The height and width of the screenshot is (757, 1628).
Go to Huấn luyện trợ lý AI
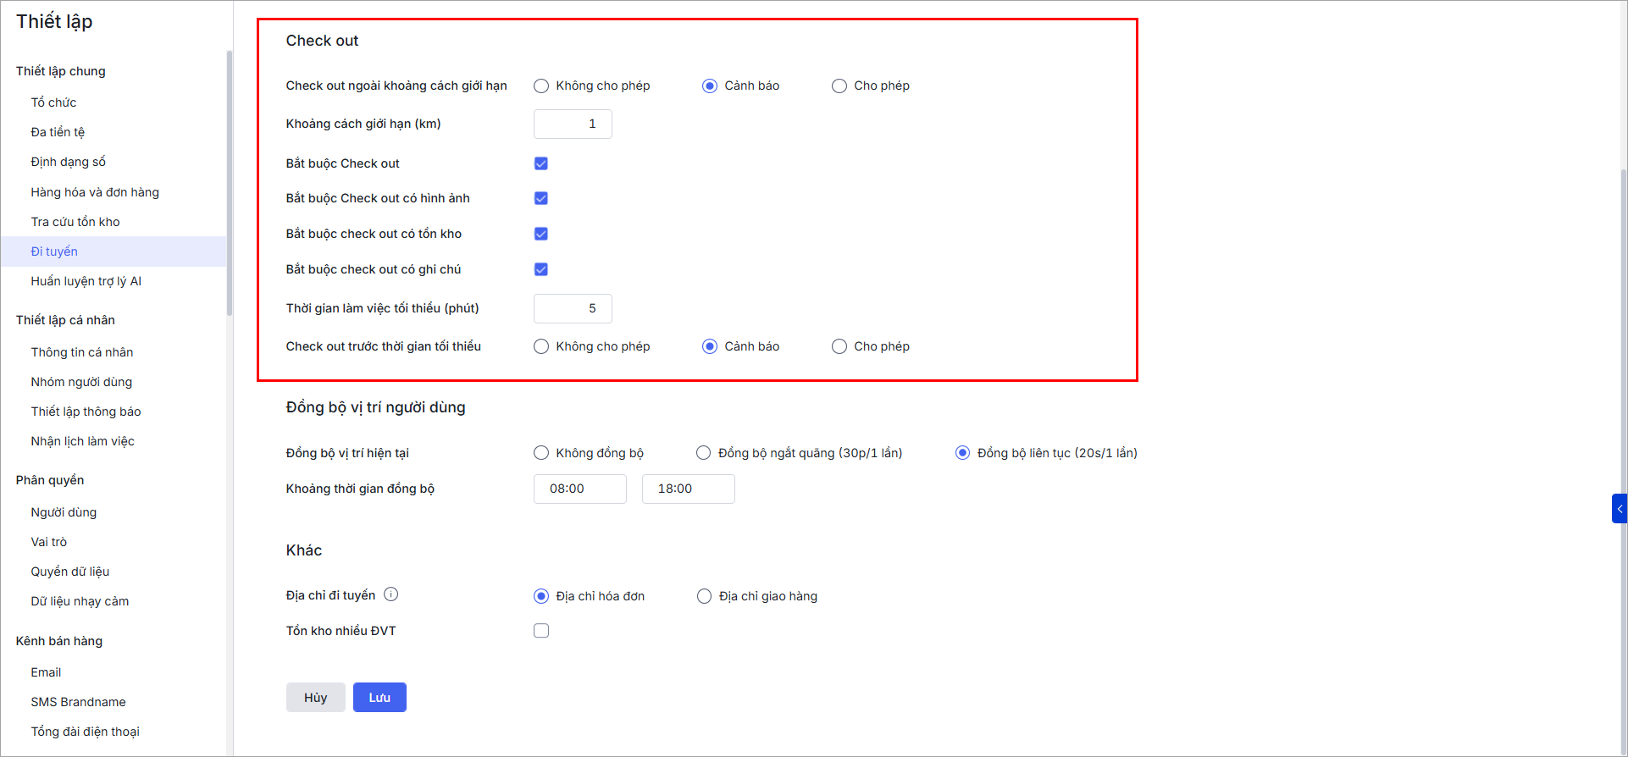point(86,281)
